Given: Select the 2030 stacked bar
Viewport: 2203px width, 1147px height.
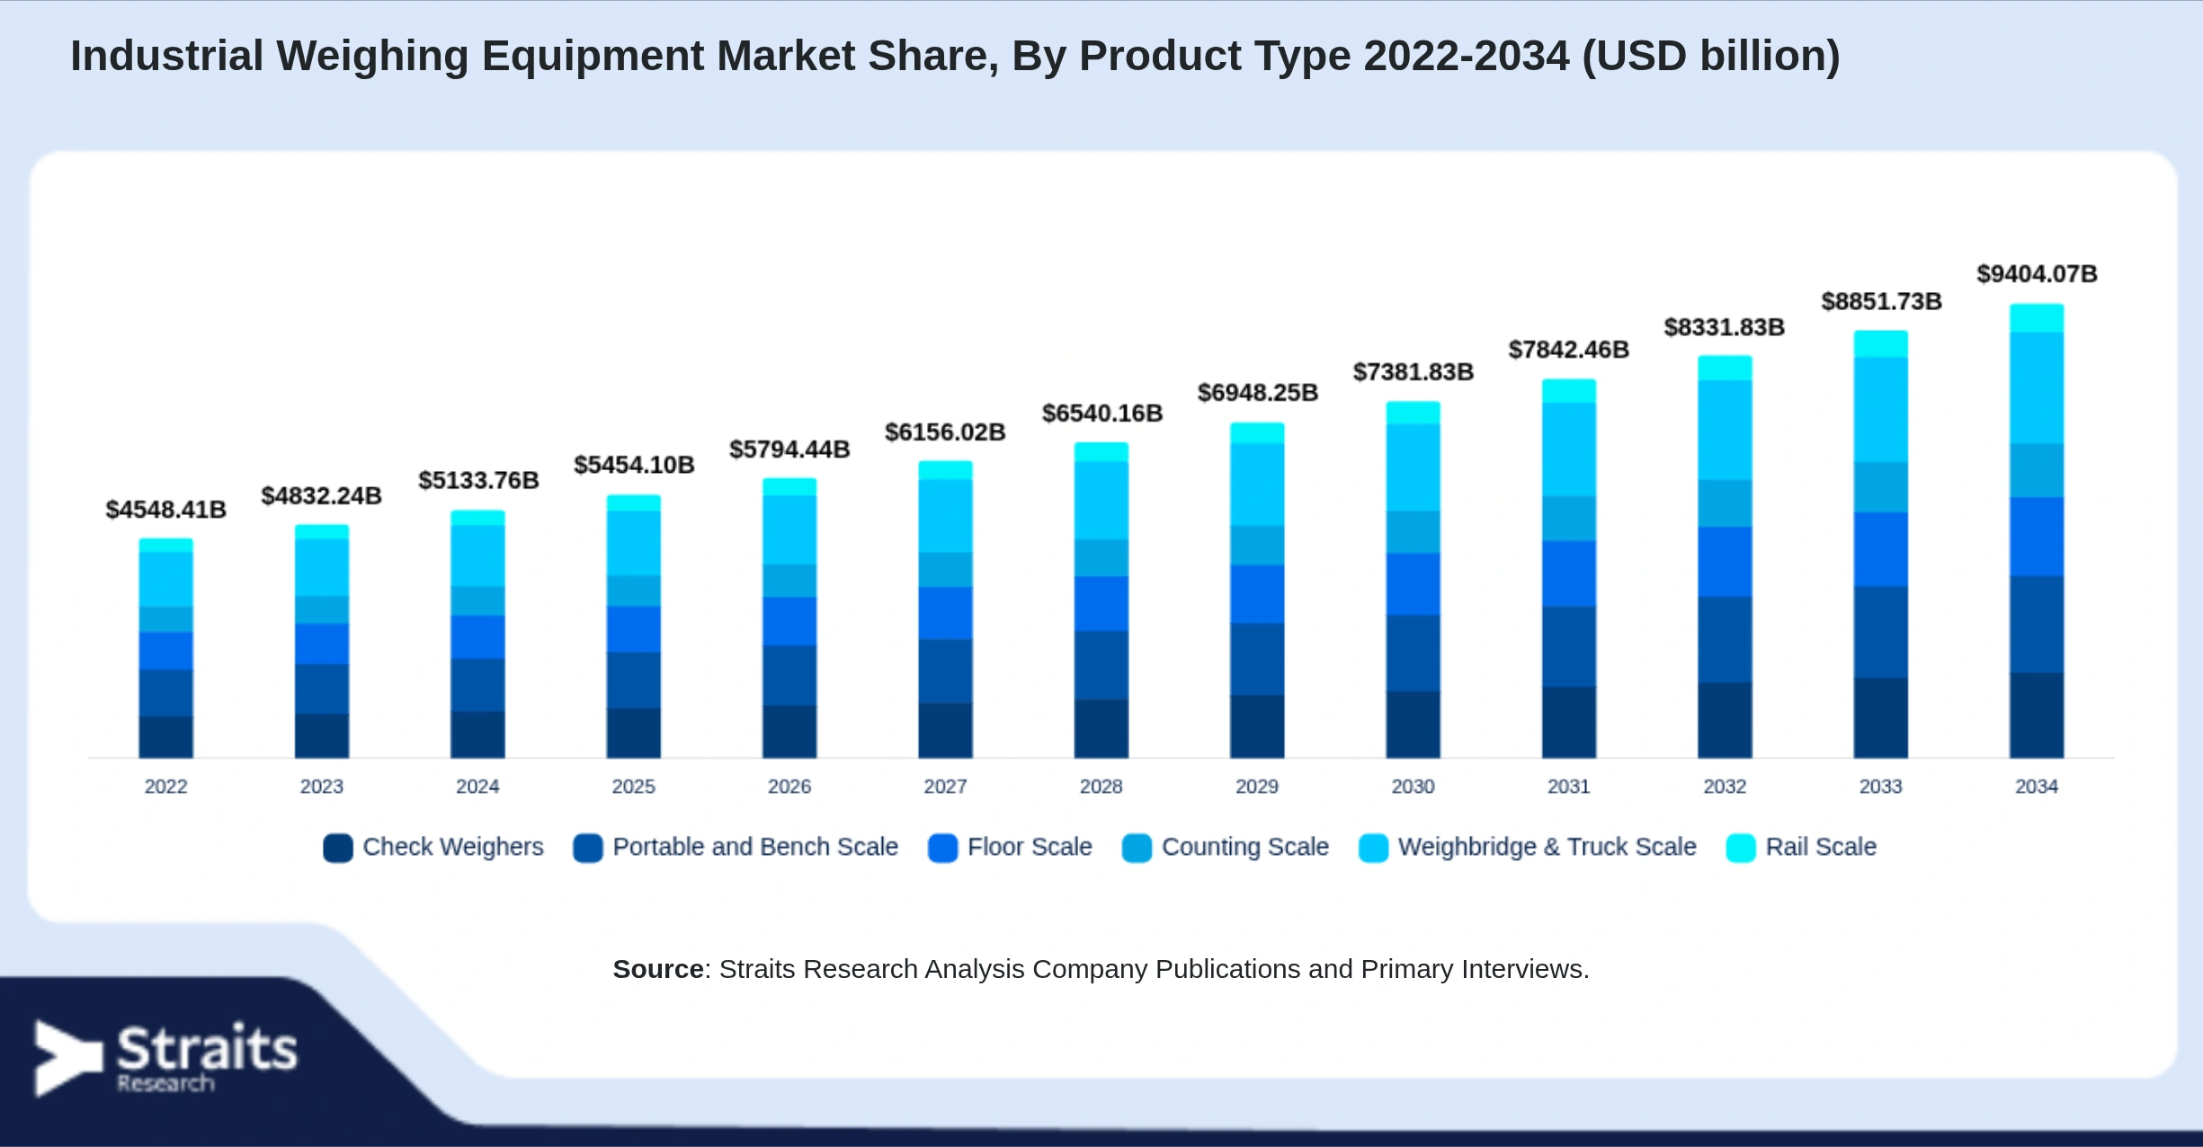Looking at the screenshot, I should (x=1414, y=580).
